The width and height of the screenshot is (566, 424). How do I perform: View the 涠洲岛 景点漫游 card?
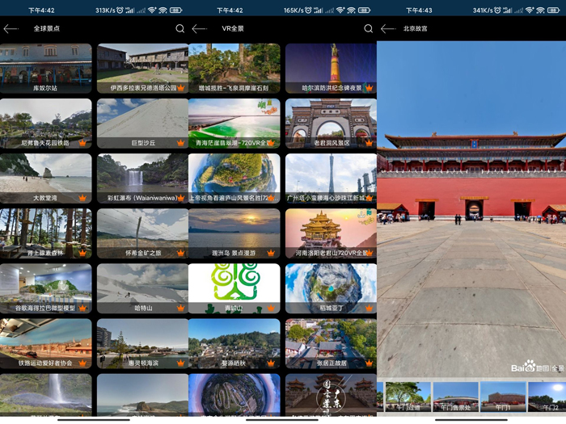234,233
